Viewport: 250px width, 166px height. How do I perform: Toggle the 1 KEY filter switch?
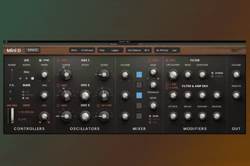(x=167, y=84)
